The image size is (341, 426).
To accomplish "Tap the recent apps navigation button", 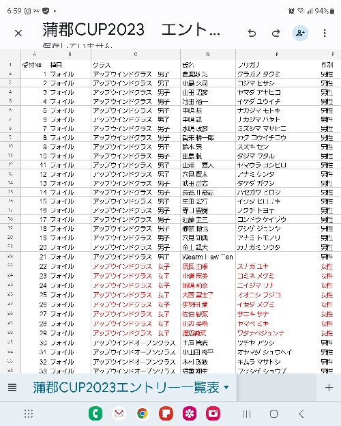I will (x=246, y=414).
